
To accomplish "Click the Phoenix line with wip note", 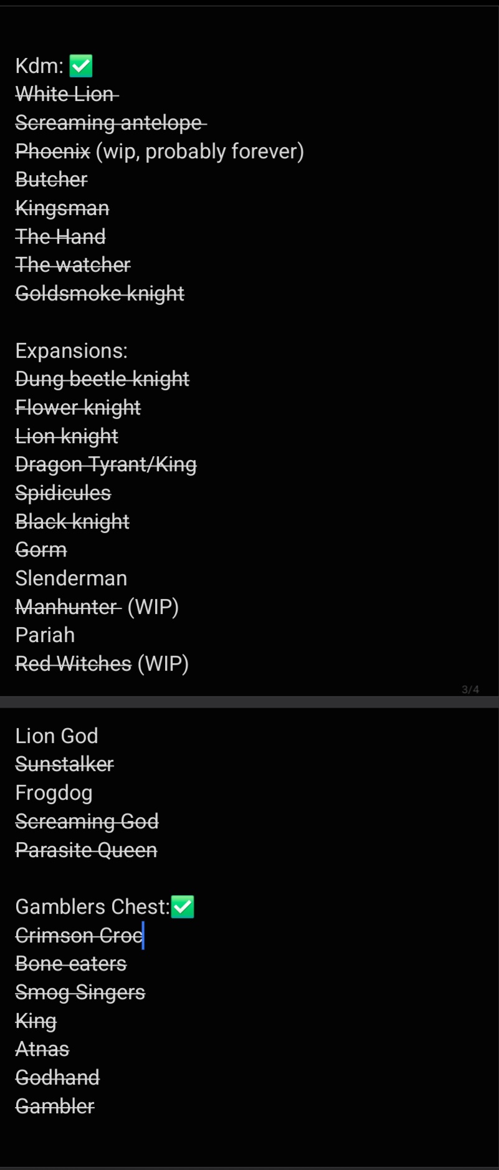I will click(x=159, y=151).
